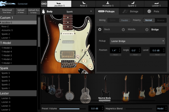
Task: Select the white Firebird-style guitar in carousel
Action: tap(159, 85)
